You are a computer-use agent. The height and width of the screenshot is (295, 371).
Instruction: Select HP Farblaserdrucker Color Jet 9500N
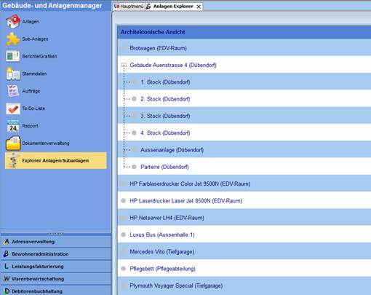190,184
